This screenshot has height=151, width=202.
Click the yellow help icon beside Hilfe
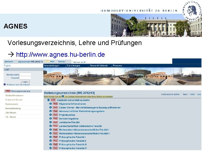pyautogui.click(x=47, y=61)
